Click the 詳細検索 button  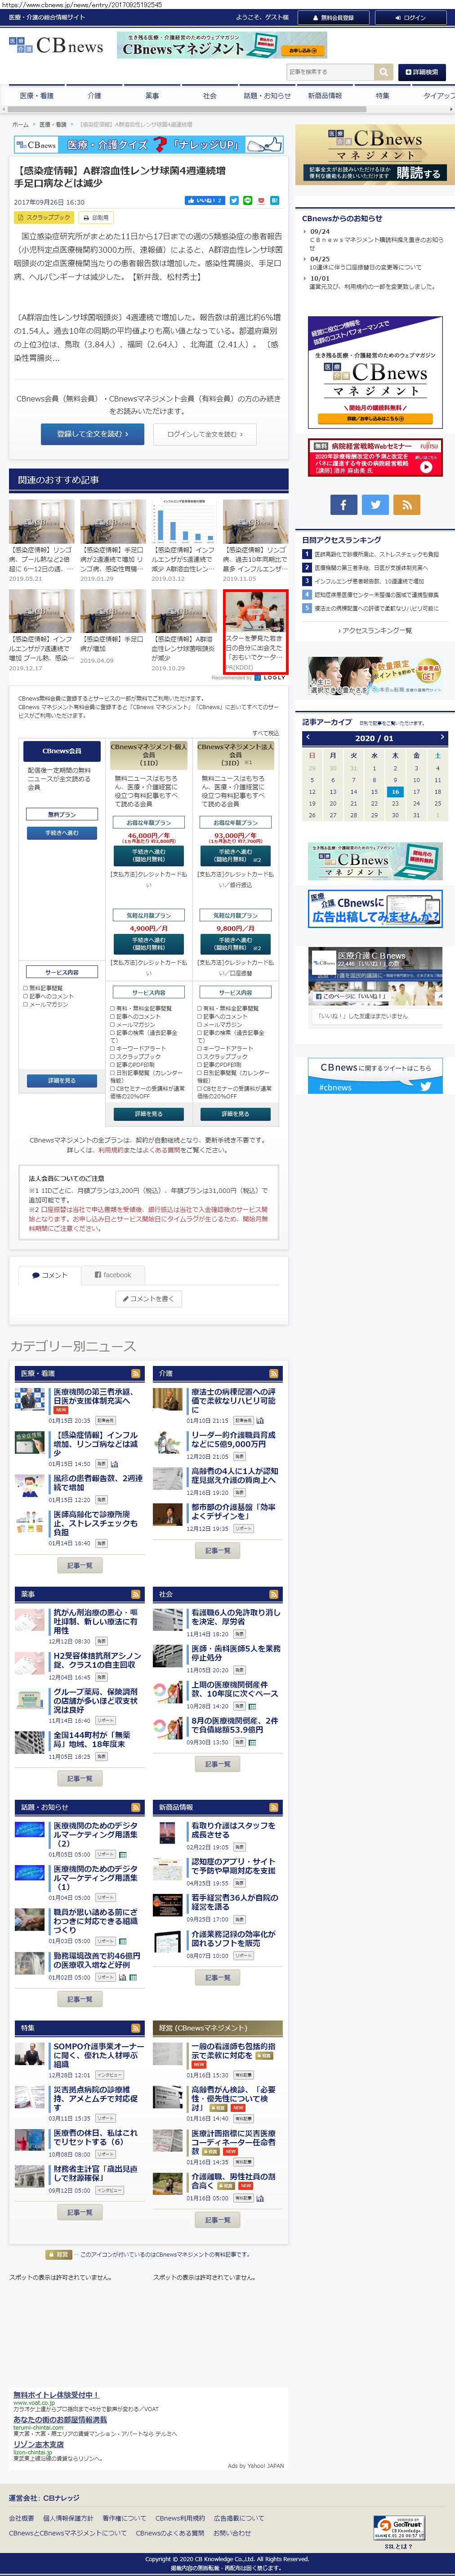[422, 72]
